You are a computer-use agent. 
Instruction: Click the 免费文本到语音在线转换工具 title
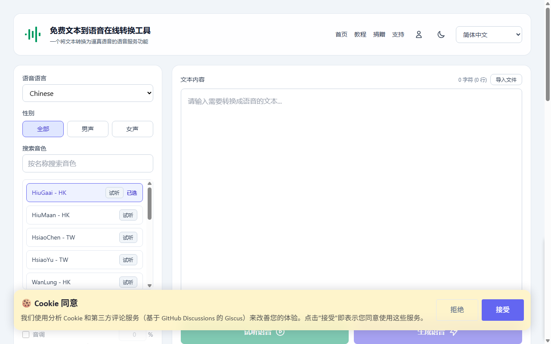[x=100, y=31]
